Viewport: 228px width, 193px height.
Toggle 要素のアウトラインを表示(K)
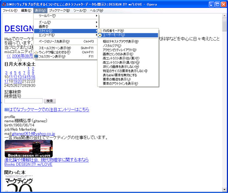pyautogui.click(x=128, y=84)
